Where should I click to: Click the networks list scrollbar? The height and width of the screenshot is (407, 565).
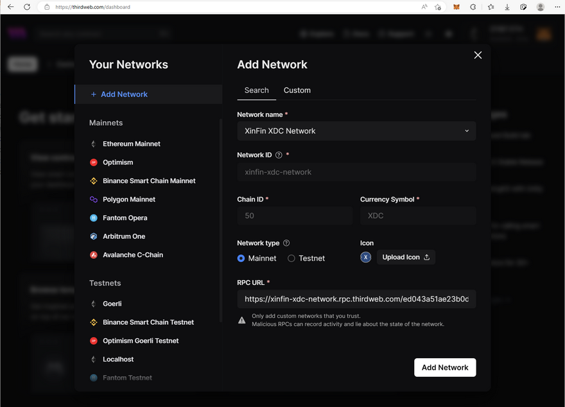(220, 220)
